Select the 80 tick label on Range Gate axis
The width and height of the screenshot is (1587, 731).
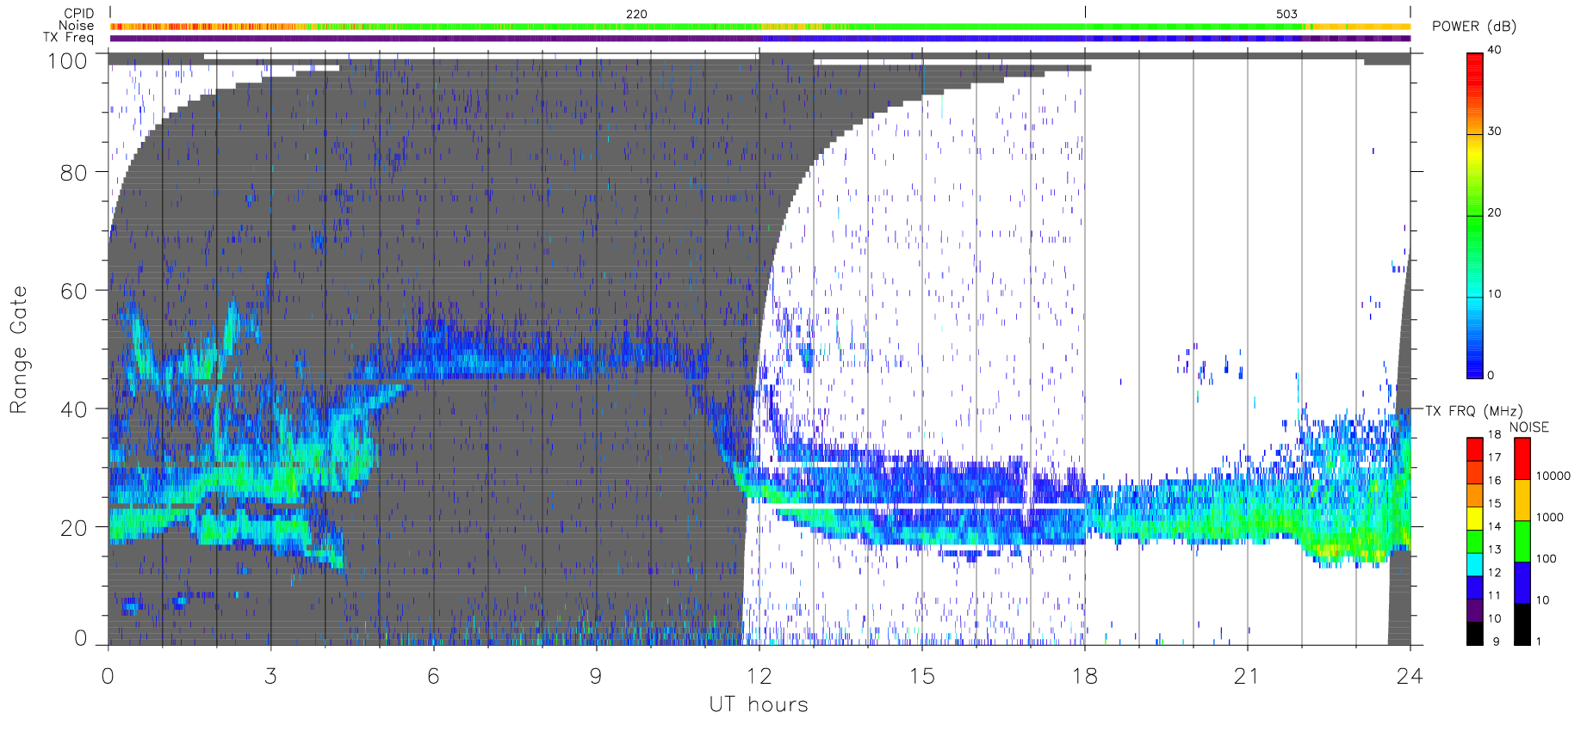(x=74, y=173)
